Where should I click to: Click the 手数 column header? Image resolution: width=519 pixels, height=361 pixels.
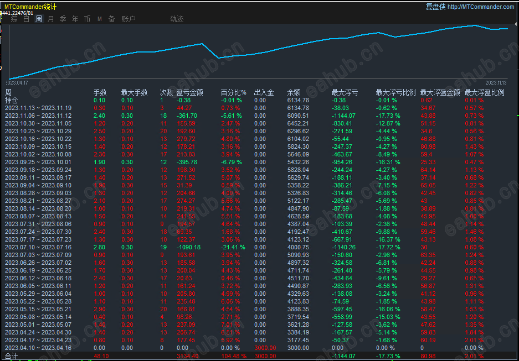(x=100, y=92)
